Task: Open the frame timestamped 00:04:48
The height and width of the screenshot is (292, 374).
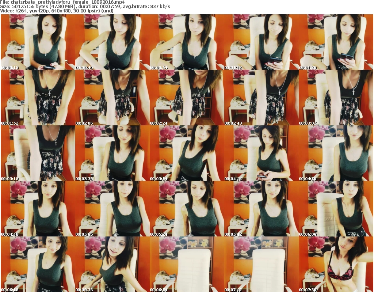Action: pos(38,209)
